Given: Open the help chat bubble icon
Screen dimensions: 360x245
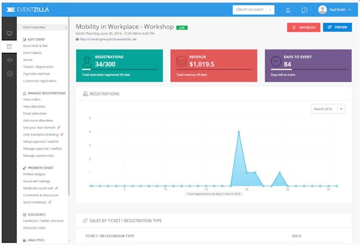Looking at the screenshot, I should point(305,10).
